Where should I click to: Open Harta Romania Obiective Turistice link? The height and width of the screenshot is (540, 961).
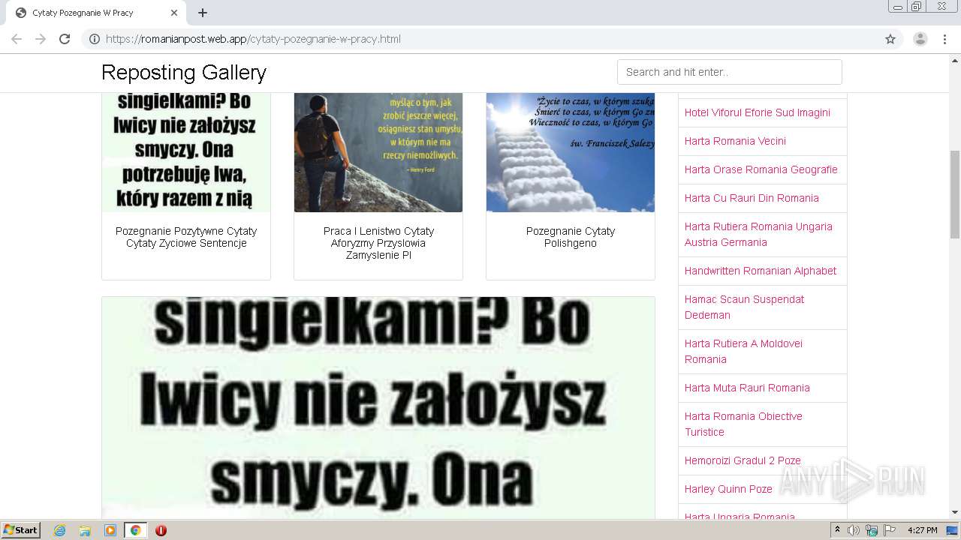coord(743,424)
